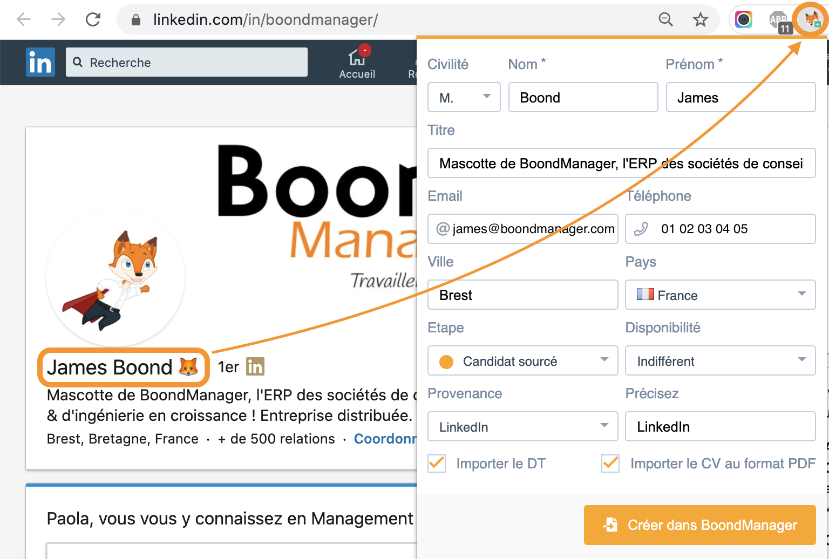The image size is (829, 559).
Task: Click James Boond fox avatar photo
Action: (x=115, y=277)
